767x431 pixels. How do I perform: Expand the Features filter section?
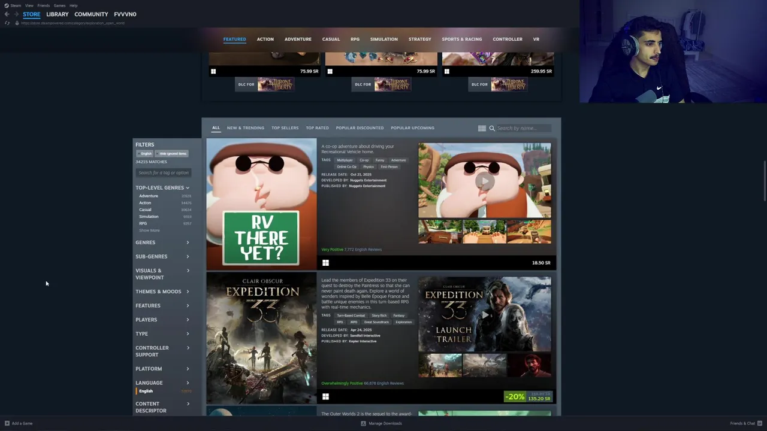(162, 305)
